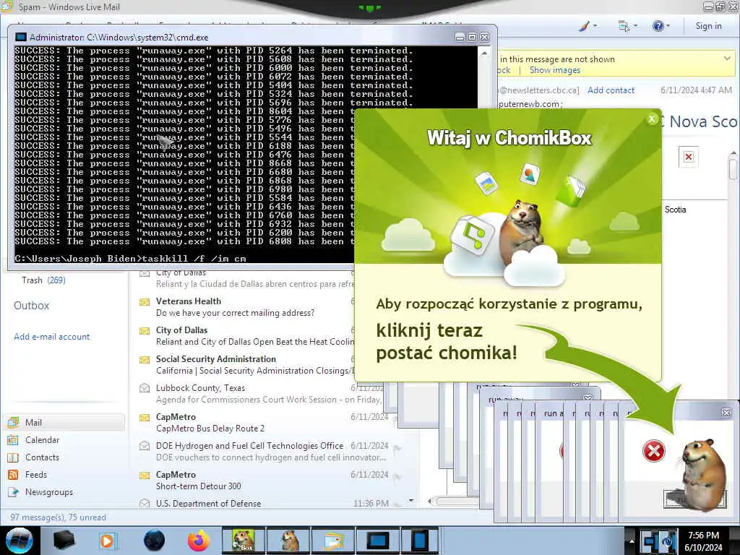Click the Calendar icon in sidebar
Image resolution: width=740 pixels, height=555 pixels.
[13, 440]
